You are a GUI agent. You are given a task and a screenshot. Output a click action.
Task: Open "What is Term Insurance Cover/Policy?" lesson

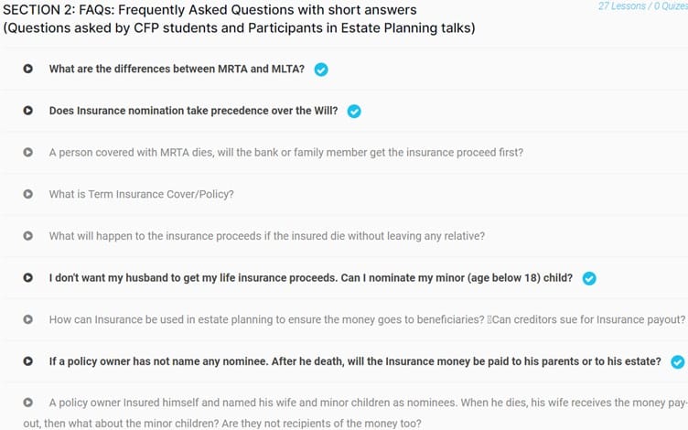(x=141, y=194)
